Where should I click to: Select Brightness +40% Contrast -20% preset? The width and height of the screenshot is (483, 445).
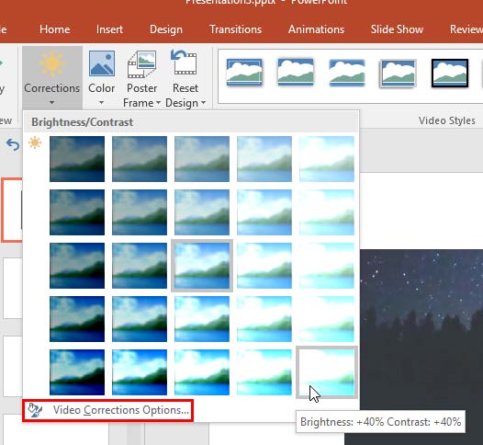327,212
